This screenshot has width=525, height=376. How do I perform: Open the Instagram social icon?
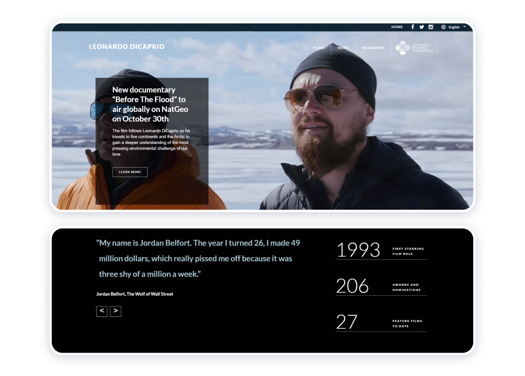tap(431, 27)
